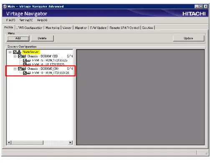The width and height of the screenshot is (210, 163).
Task: Collapse the Chassis DS500 (20) node
Action: 15,56
